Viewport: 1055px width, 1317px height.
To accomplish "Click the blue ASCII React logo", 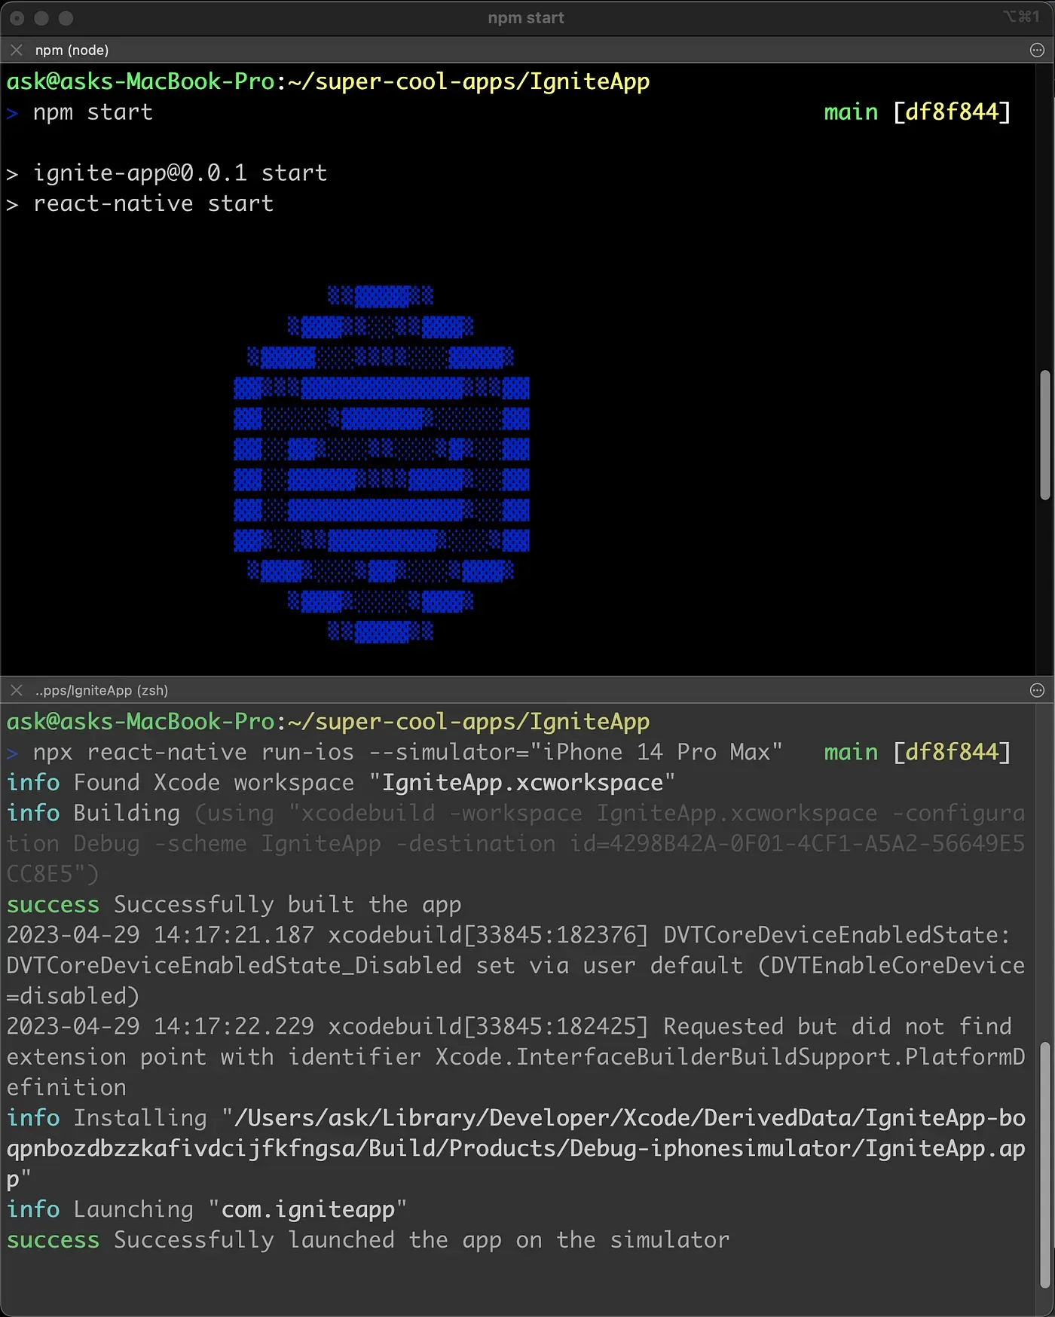I will click(381, 463).
